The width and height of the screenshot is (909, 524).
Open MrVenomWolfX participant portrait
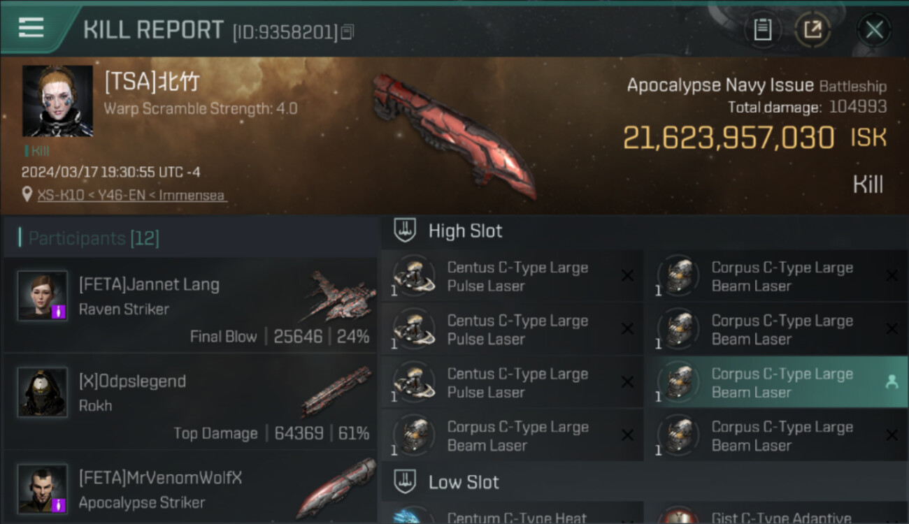(x=43, y=489)
